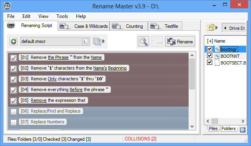The image size is (251, 146).
Task: Switch to the Counting tab
Action: (x=129, y=26)
